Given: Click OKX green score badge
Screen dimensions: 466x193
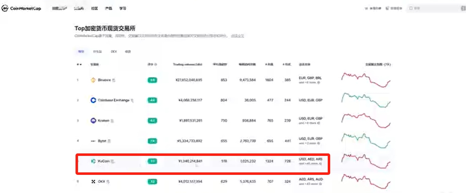Looking at the screenshot, I should coord(152,181).
